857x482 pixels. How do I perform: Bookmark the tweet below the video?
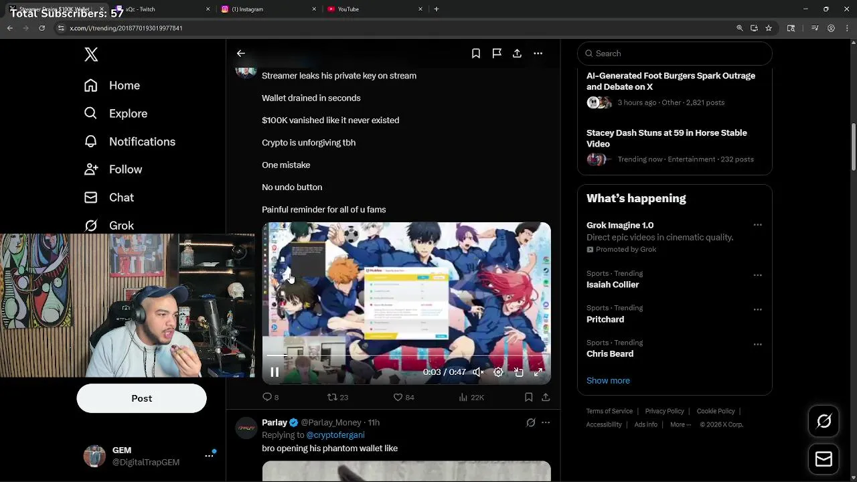528,398
